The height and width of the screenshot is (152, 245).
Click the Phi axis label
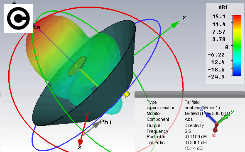[x=106, y=122]
